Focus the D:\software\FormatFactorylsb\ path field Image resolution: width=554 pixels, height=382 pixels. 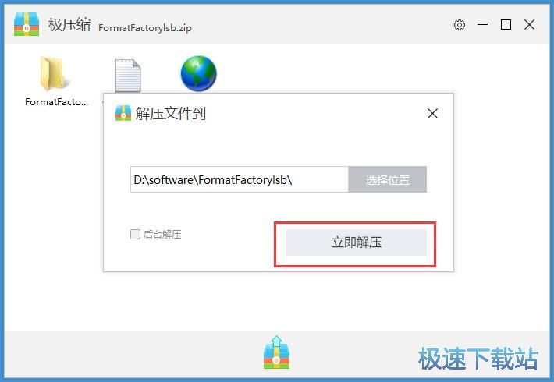tap(240, 180)
